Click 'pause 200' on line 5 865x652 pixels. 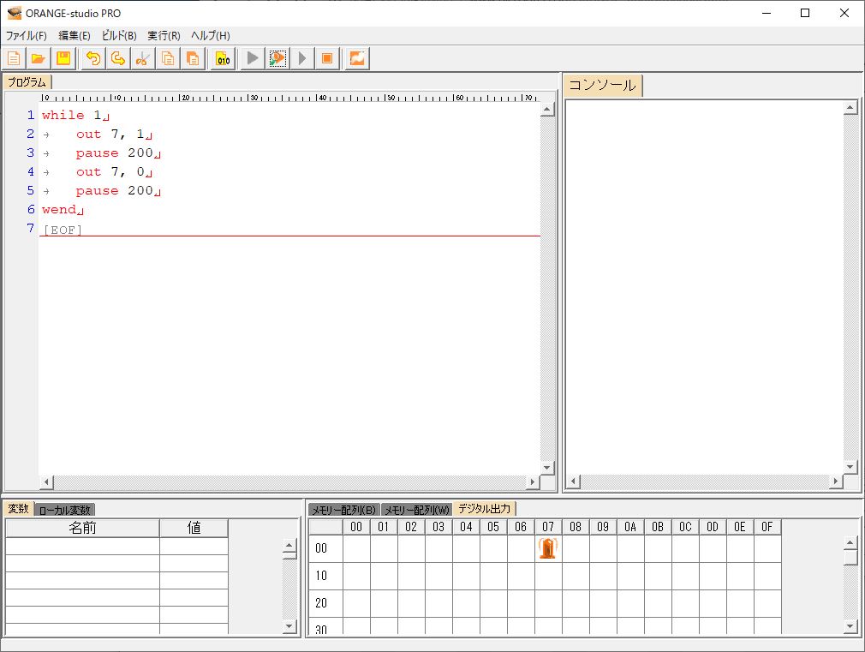[118, 190]
